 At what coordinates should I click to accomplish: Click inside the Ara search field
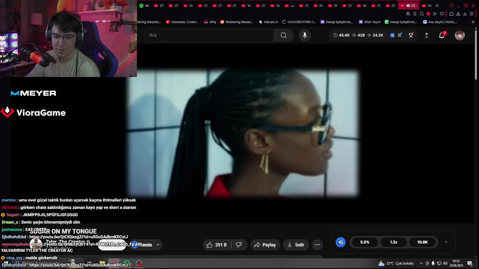click(x=209, y=35)
